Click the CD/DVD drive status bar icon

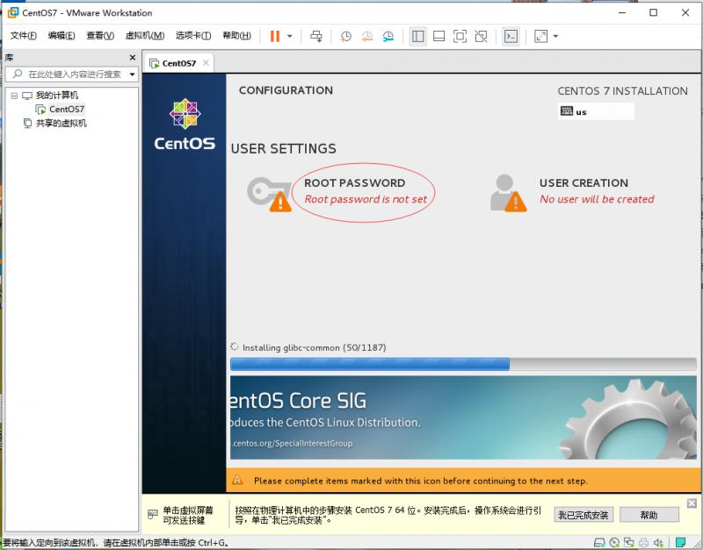point(614,543)
